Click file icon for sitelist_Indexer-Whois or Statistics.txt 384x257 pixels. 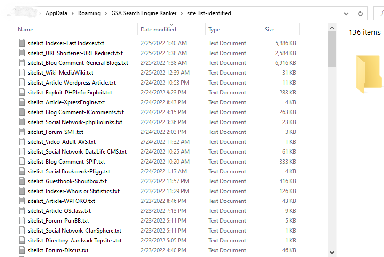(22, 191)
